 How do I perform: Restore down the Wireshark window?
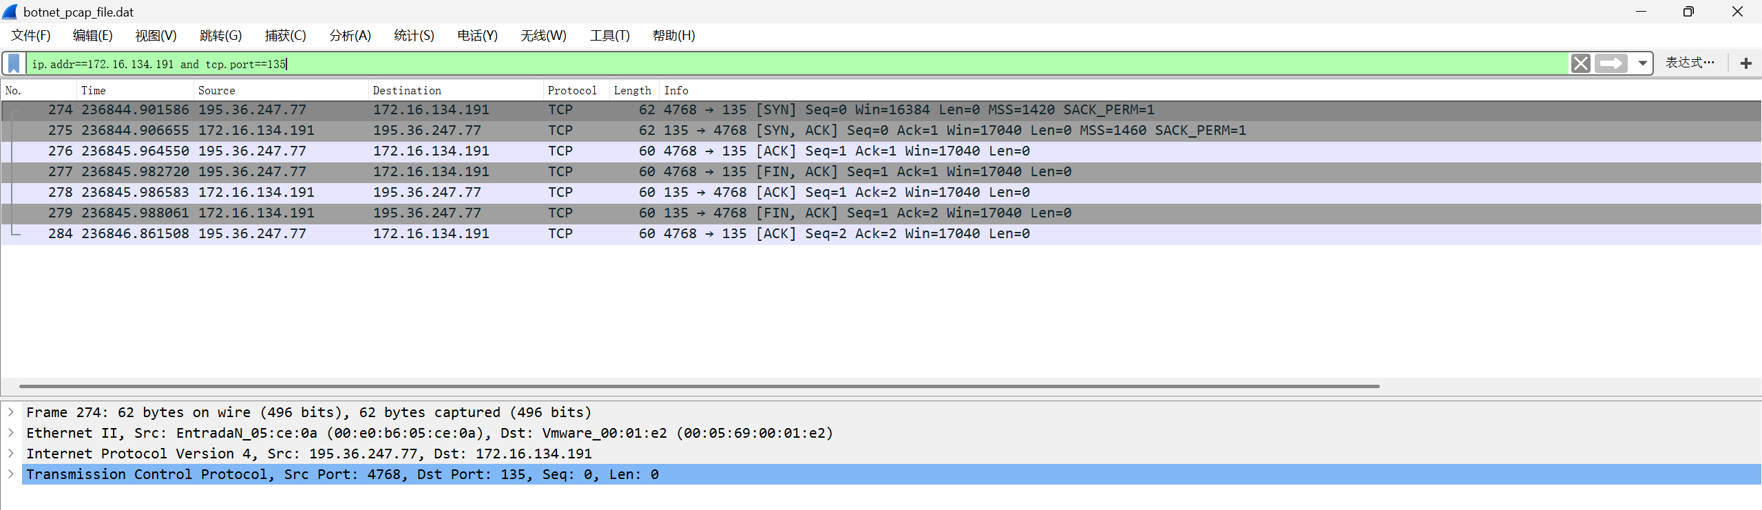pos(1688,12)
